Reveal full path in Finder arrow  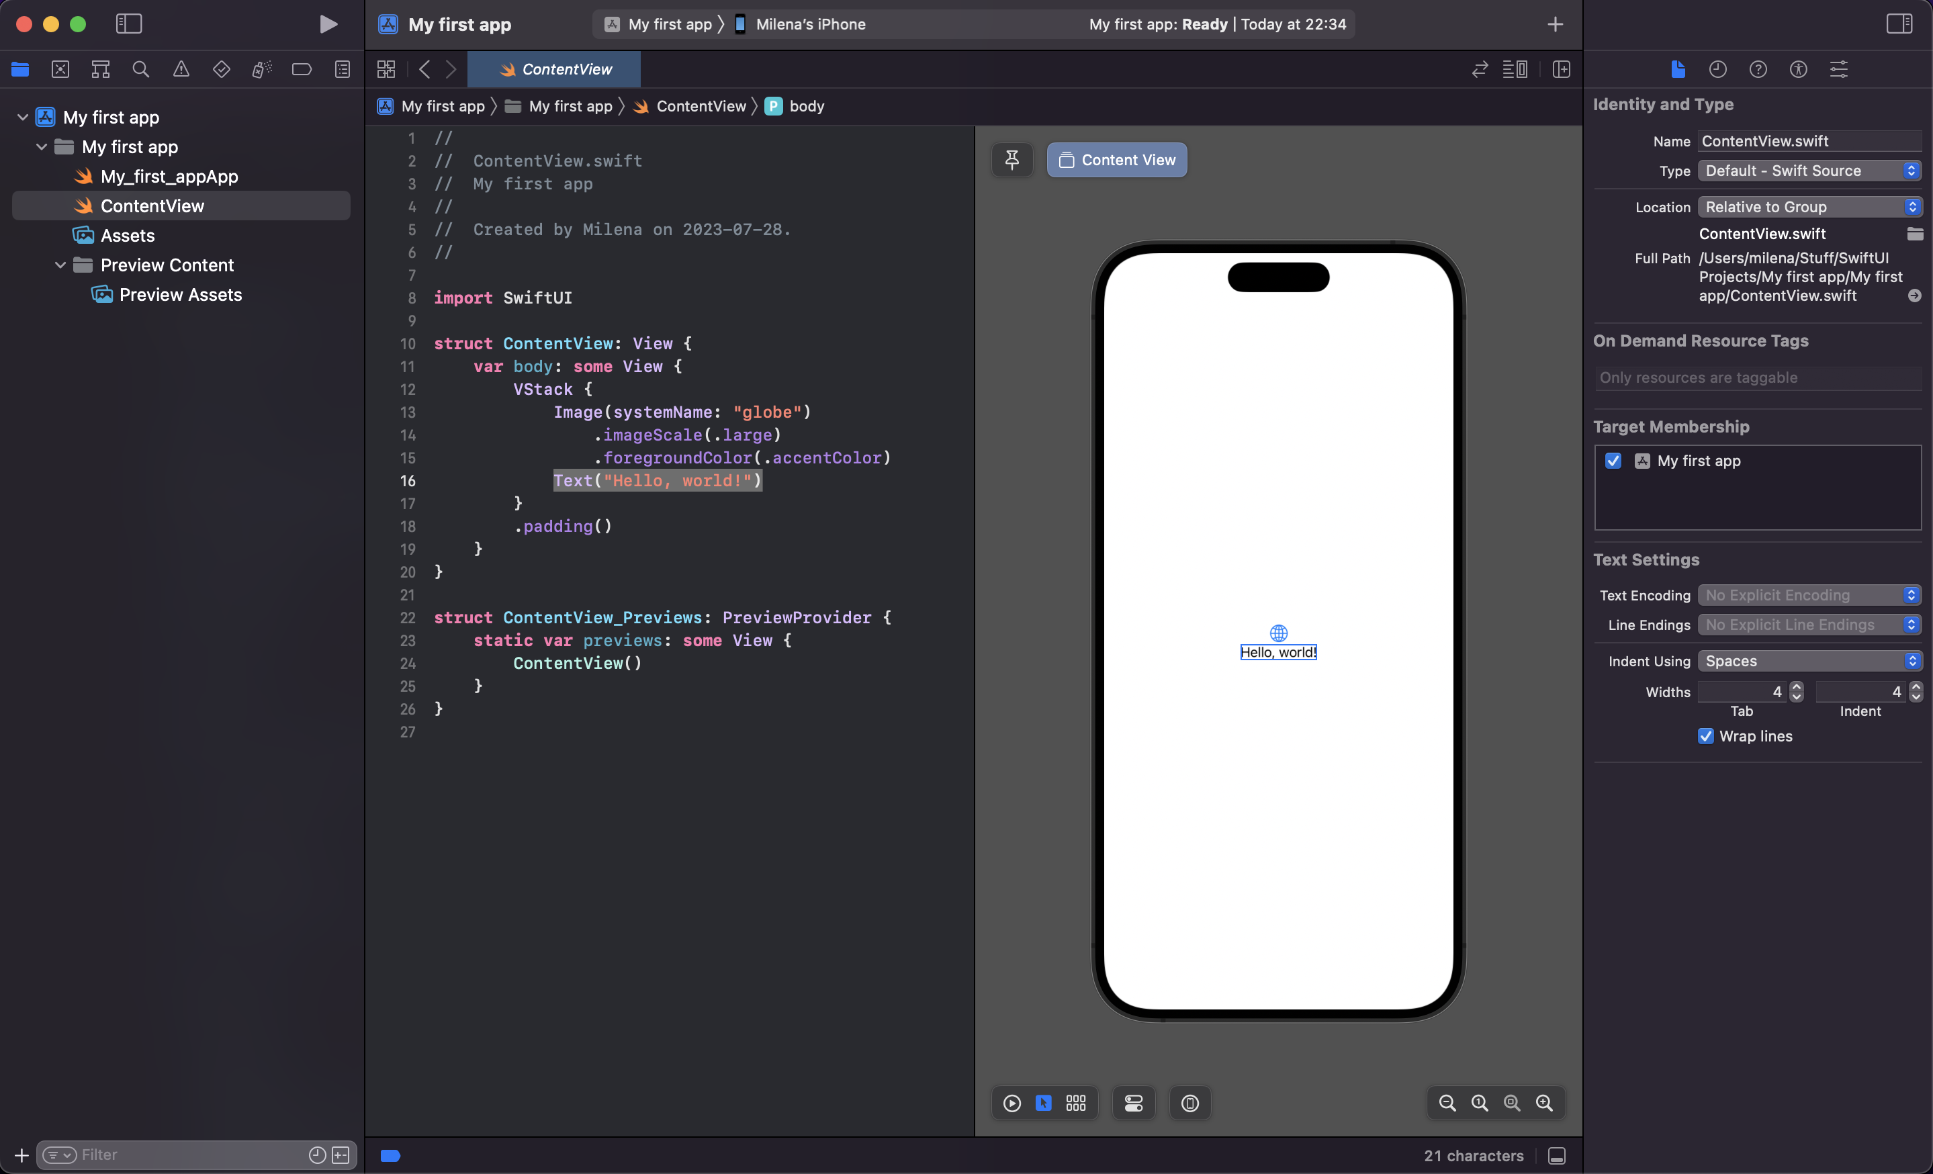point(1915,296)
